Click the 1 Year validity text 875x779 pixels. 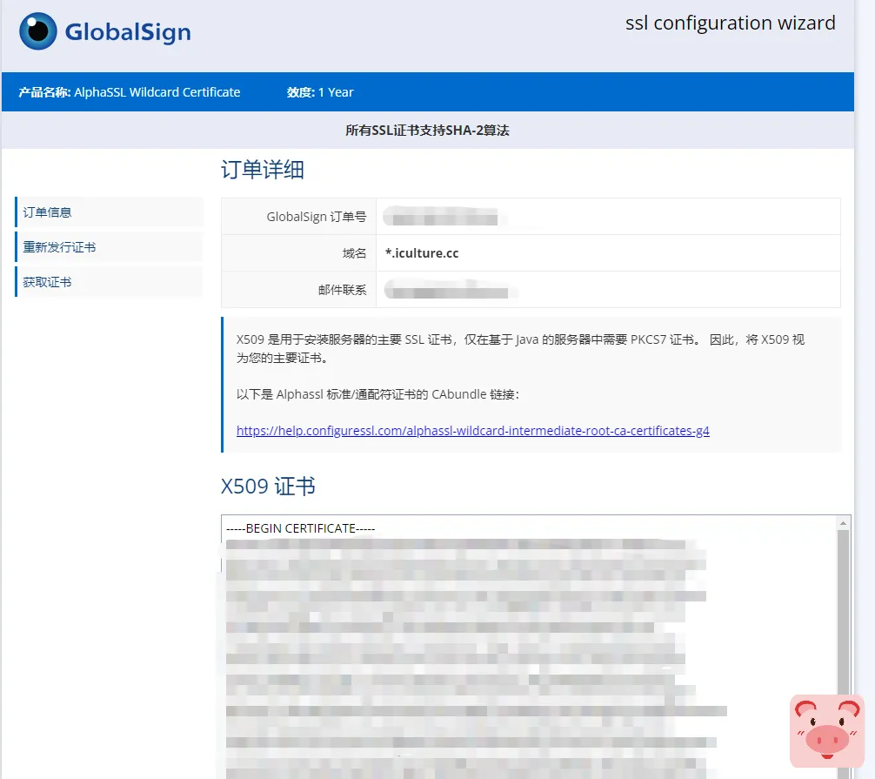pos(336,92)
